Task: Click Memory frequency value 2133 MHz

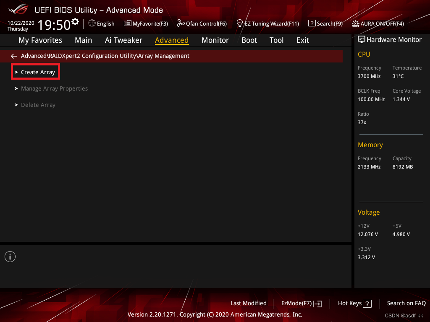Action: click(x=369, y=167)
